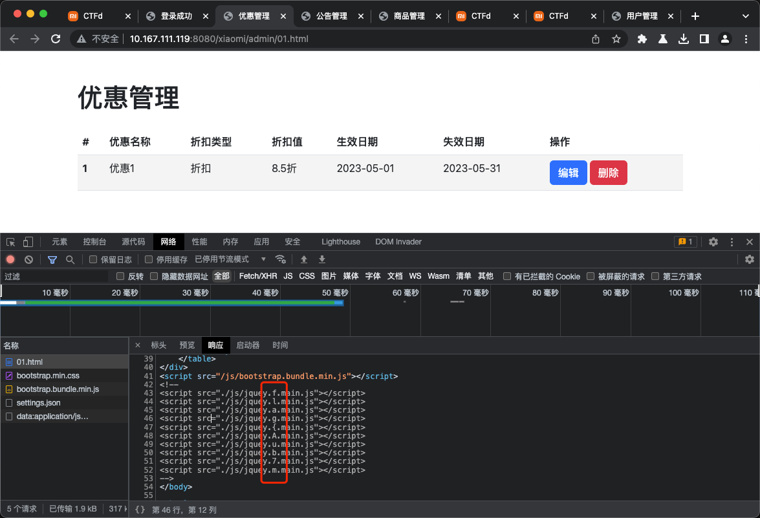The height and width of the screenshot is (518, 760).
Task: Click the 编辑 button in the table
Action: (x=568, y=173)
